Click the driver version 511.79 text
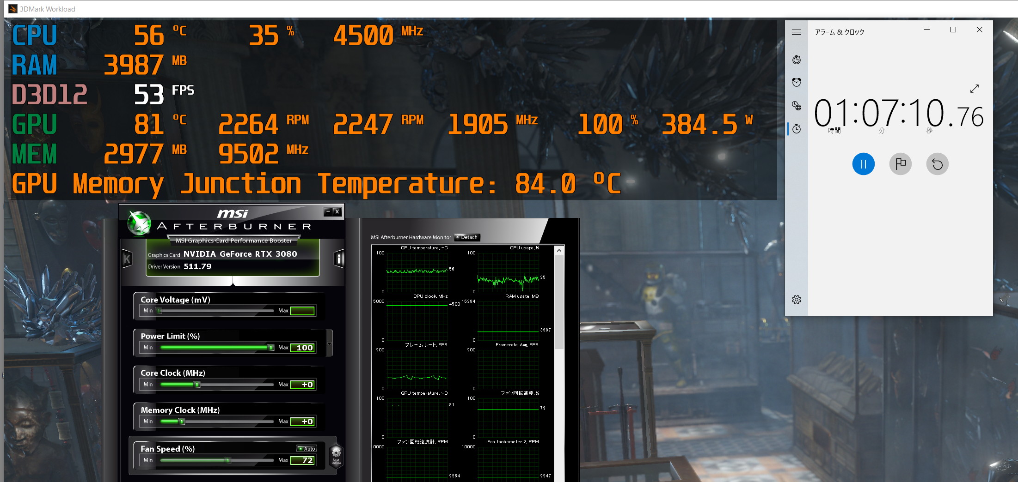This screenshot has width=1018, height=482. 197,266
